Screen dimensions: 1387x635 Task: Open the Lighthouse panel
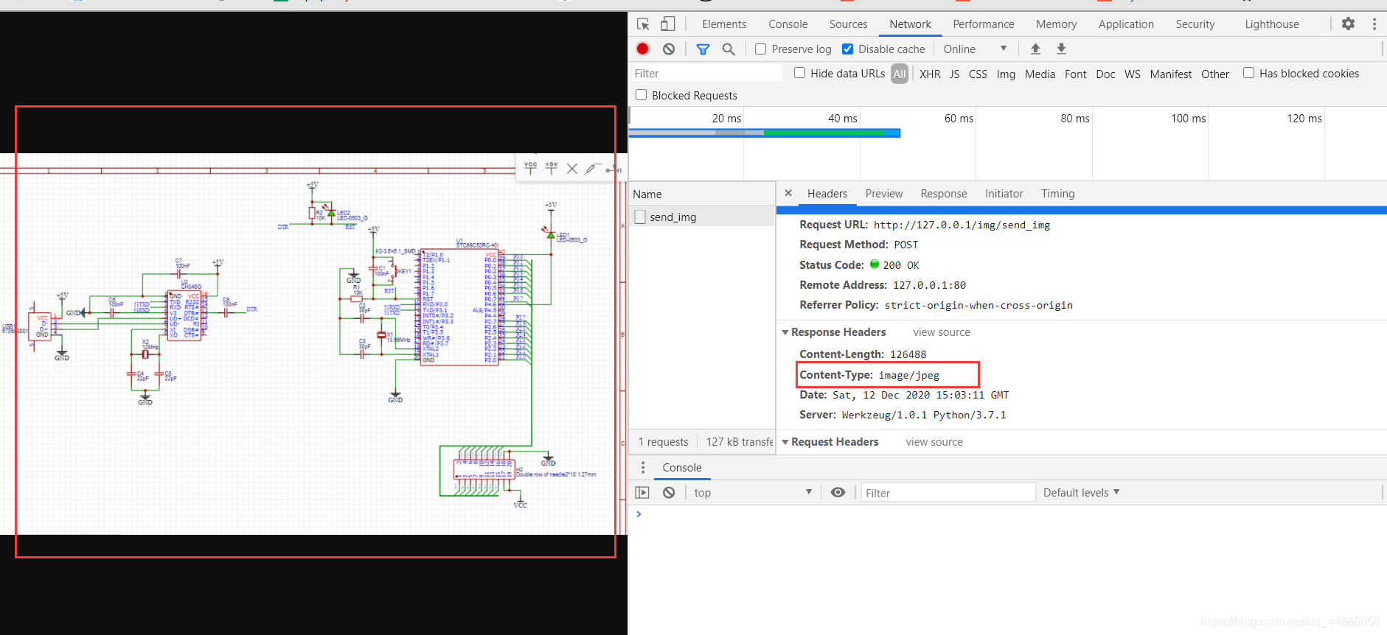(x=1272, y=24)
